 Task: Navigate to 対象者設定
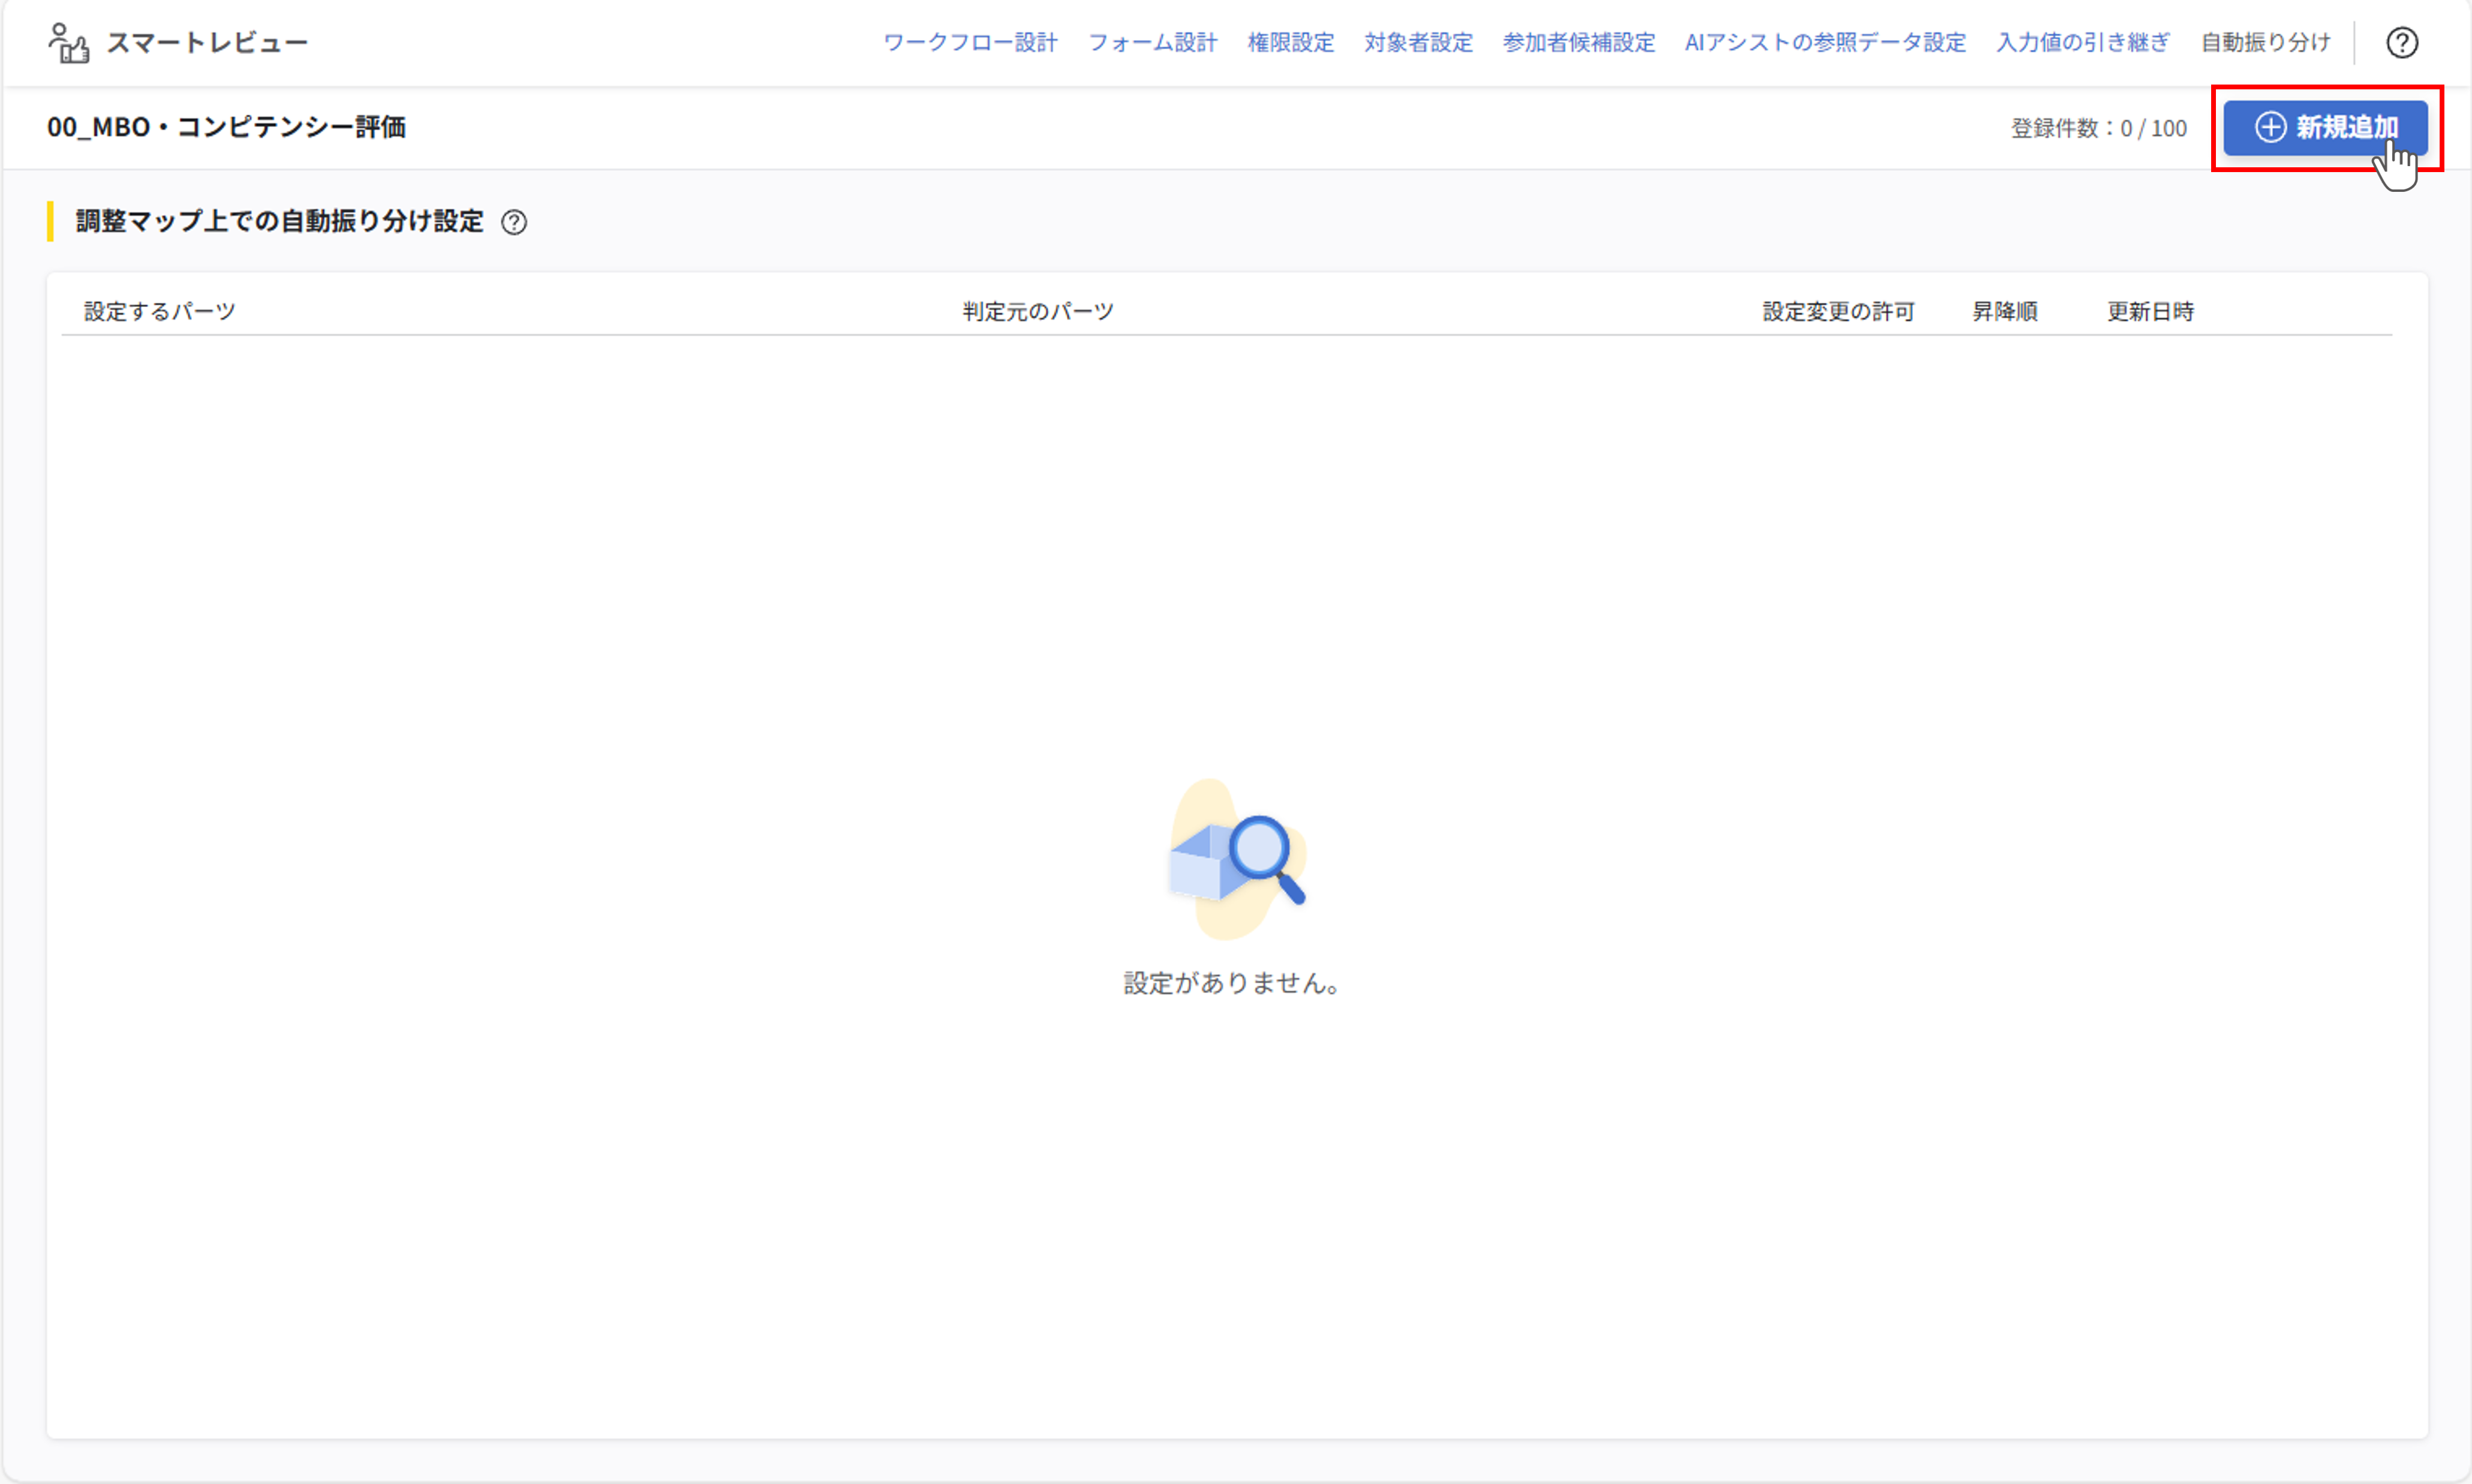1417,42
